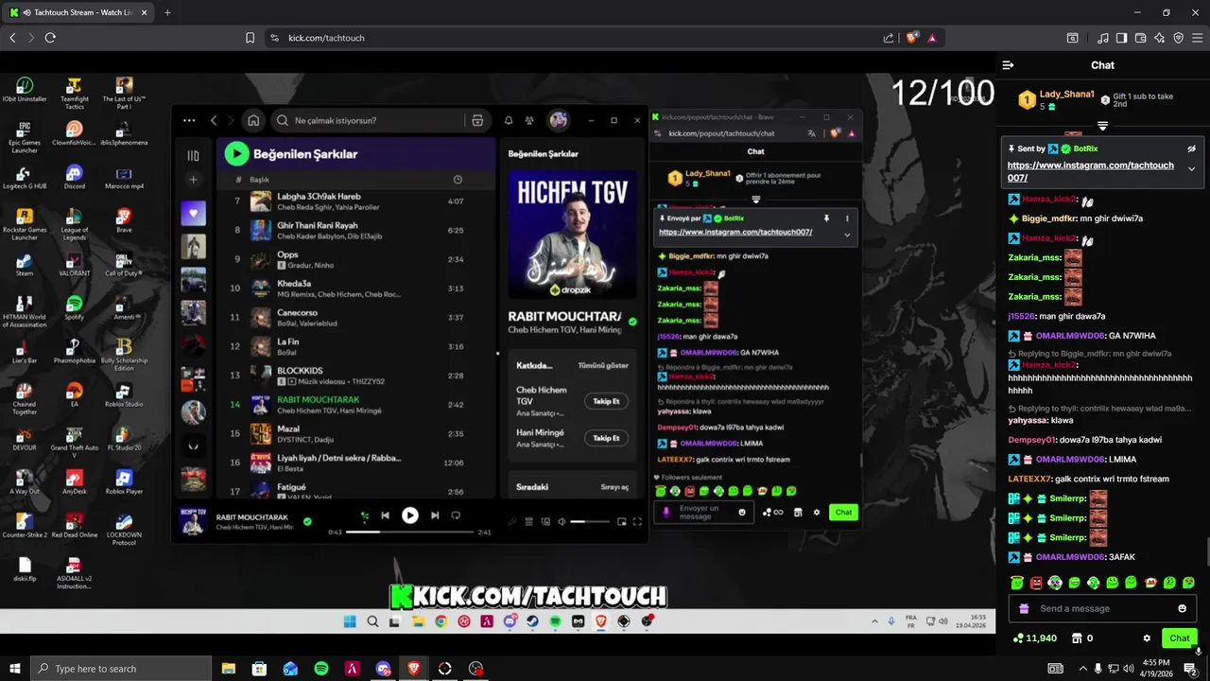Expand the Spotify library sidebar
Screen dimensions: 1210x681
coord(193,155)
